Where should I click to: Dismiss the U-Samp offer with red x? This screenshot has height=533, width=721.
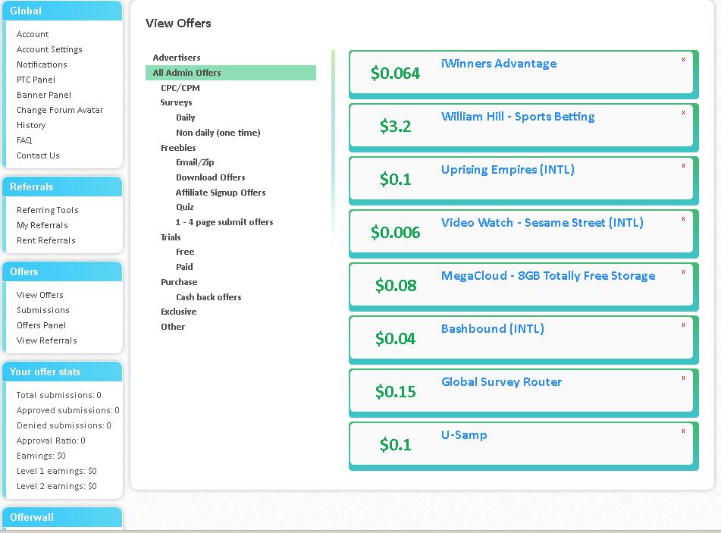click(x=683, y=431)
